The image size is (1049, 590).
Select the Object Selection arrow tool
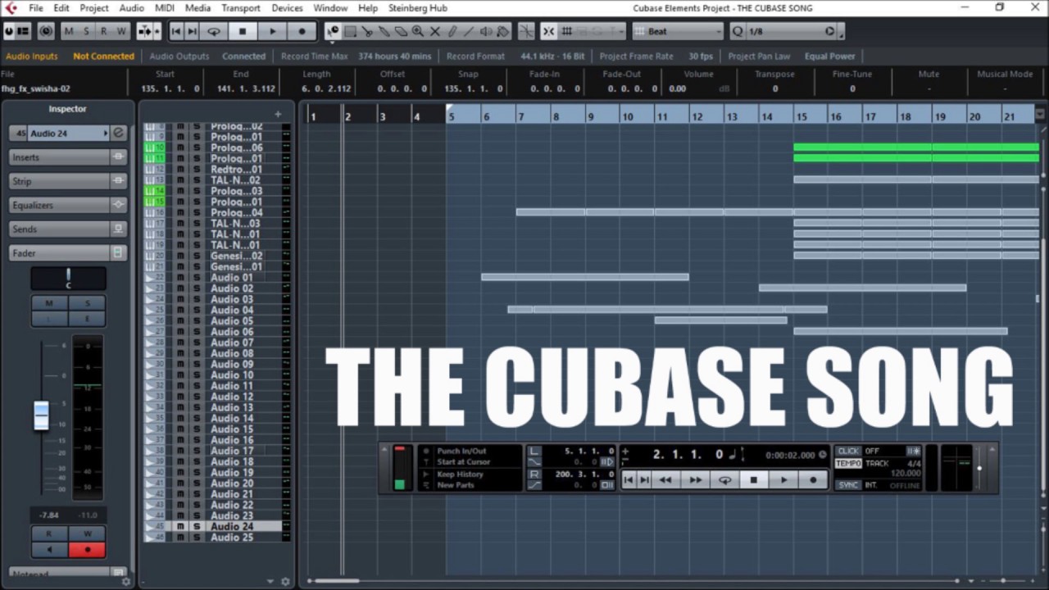point(333,31)
